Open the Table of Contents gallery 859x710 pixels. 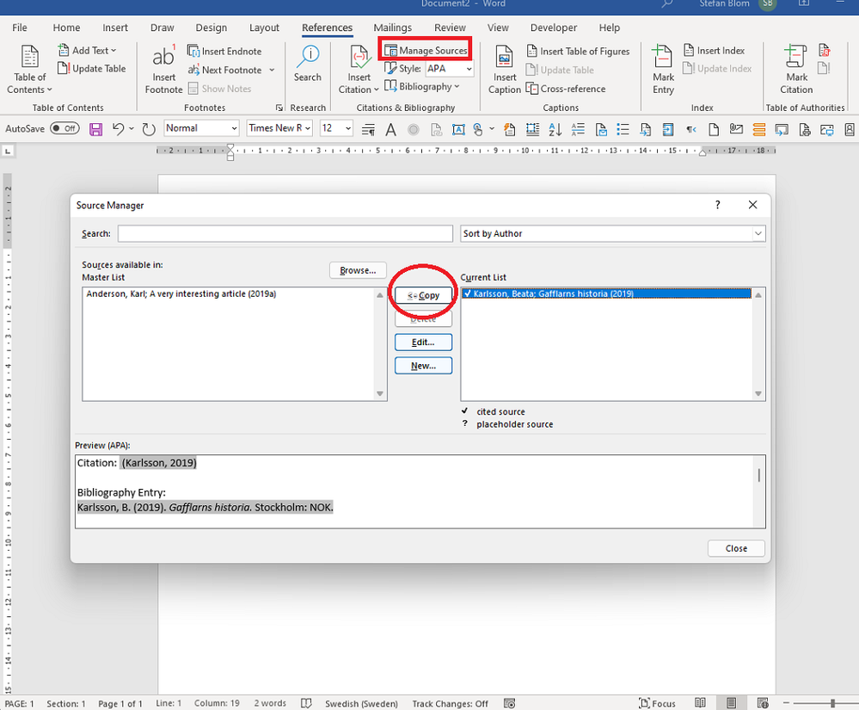click(x=29, y=70)
